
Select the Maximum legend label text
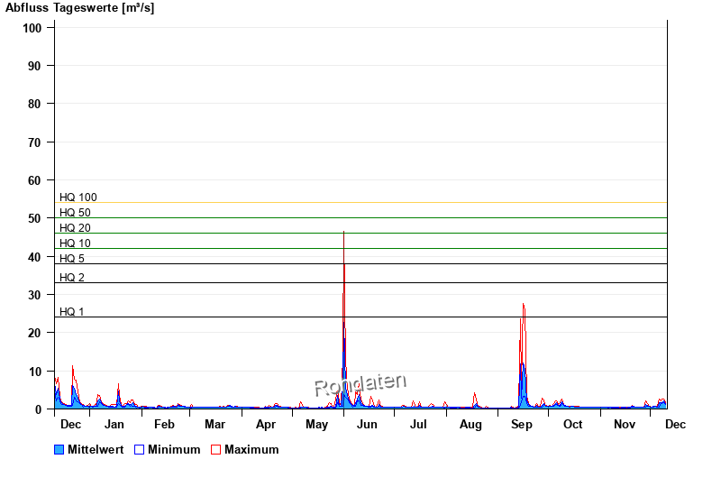251,449
